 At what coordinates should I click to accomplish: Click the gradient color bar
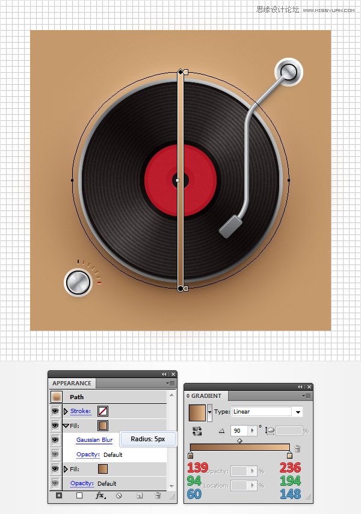coord(240,448)
